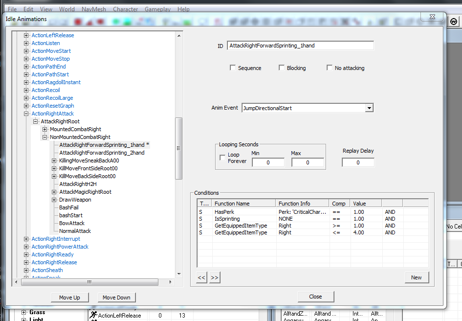Click the Comp column header
This screenshot has width=462, height=321.
(339, 203)
